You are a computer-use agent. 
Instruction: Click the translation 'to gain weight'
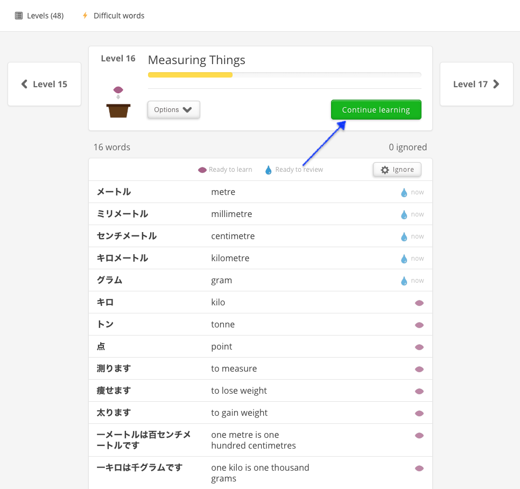point(240,413)
